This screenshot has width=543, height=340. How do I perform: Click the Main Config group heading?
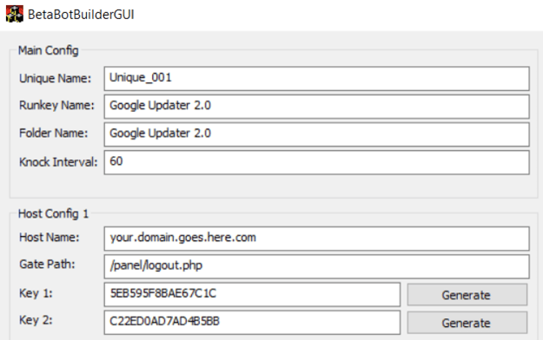(48, 50)
